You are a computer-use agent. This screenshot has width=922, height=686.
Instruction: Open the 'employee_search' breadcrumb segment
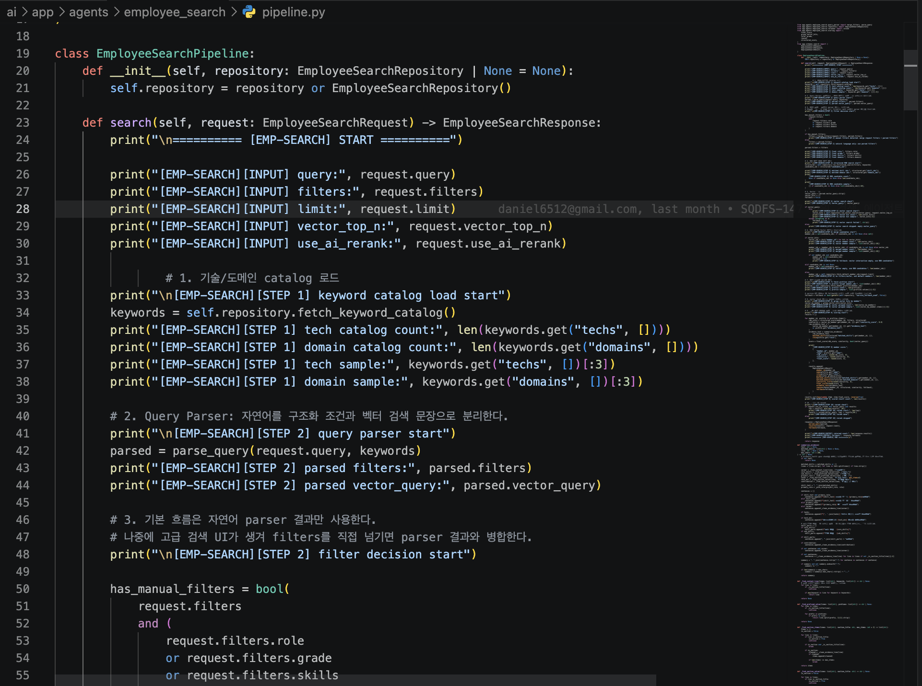175,12
